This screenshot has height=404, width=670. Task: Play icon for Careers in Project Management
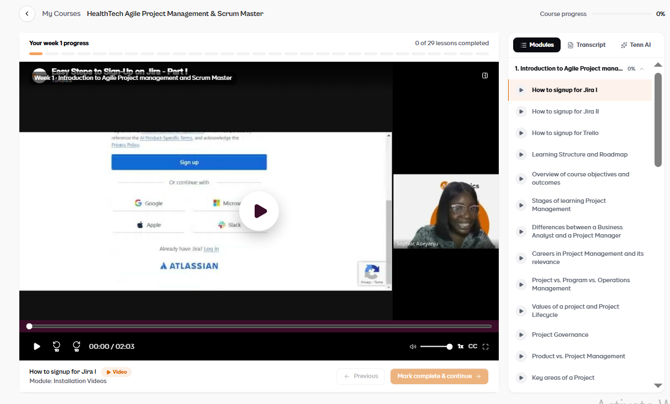(x=521, y=258)
